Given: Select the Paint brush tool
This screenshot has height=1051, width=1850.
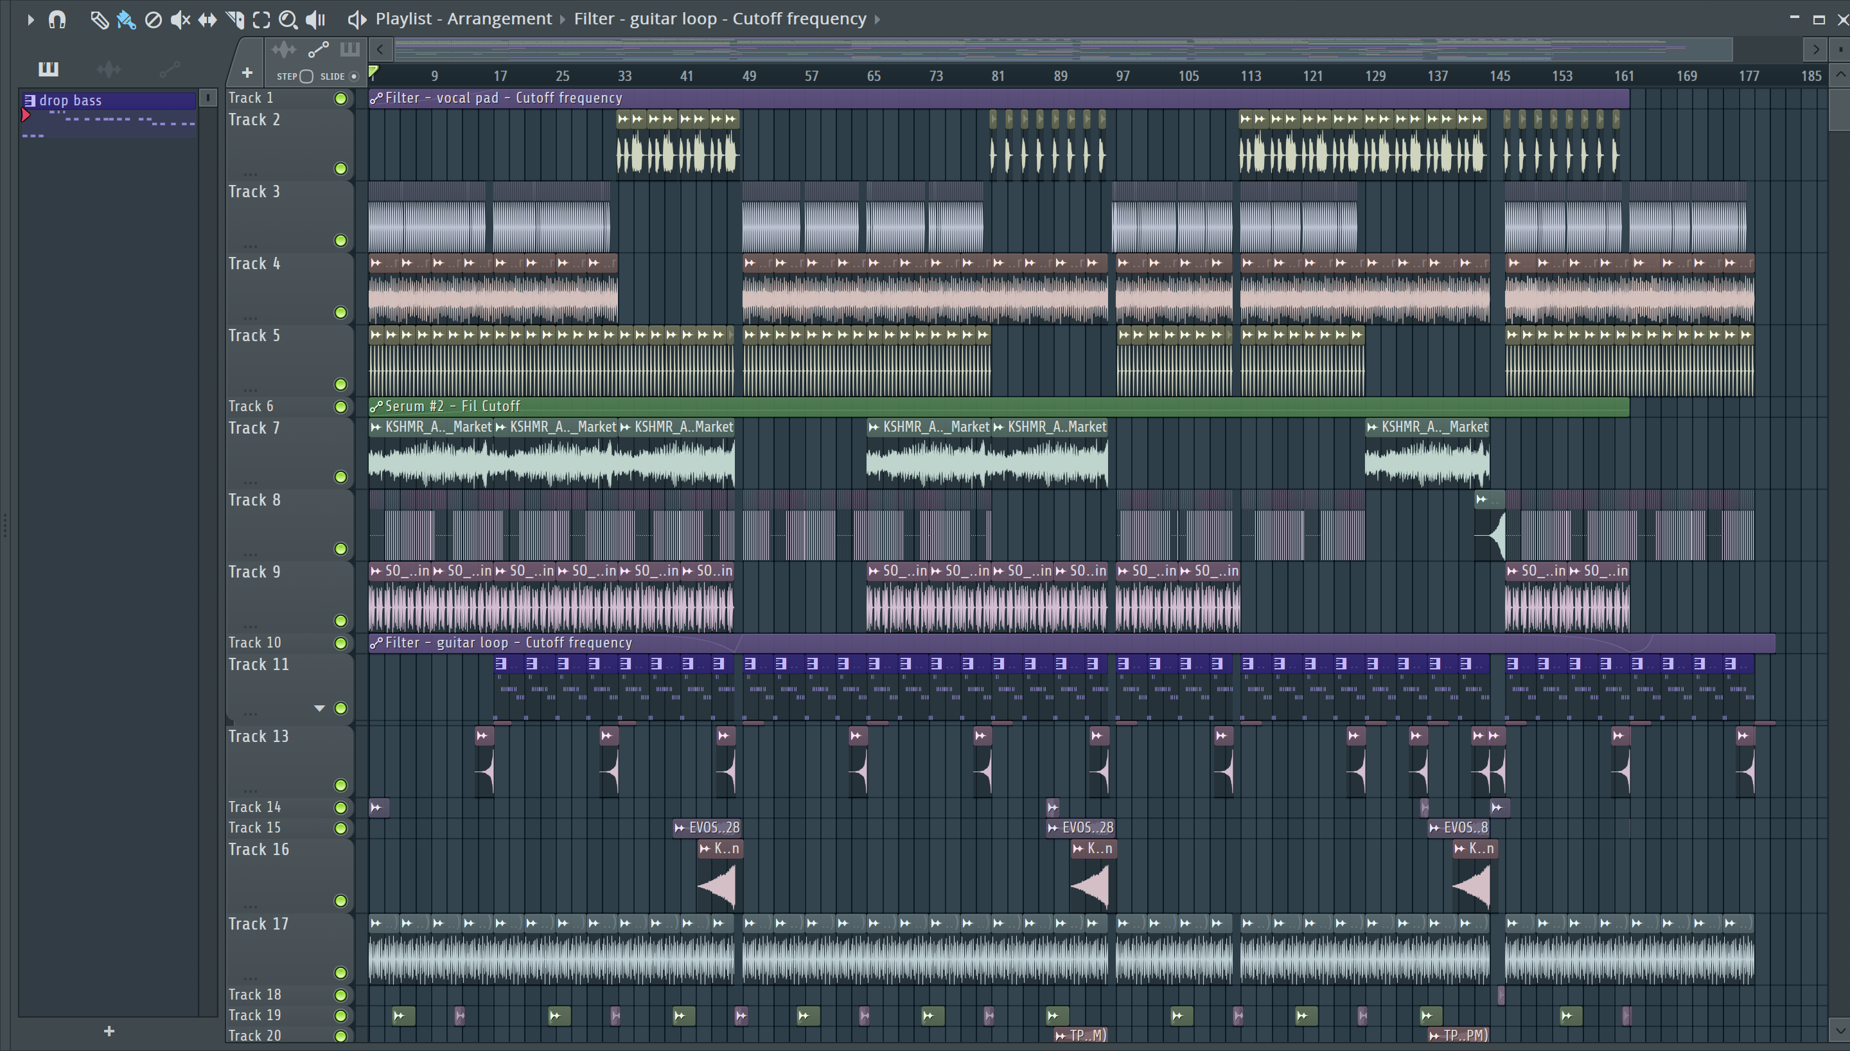Looking at the screenshot, I should coord(127,19).
